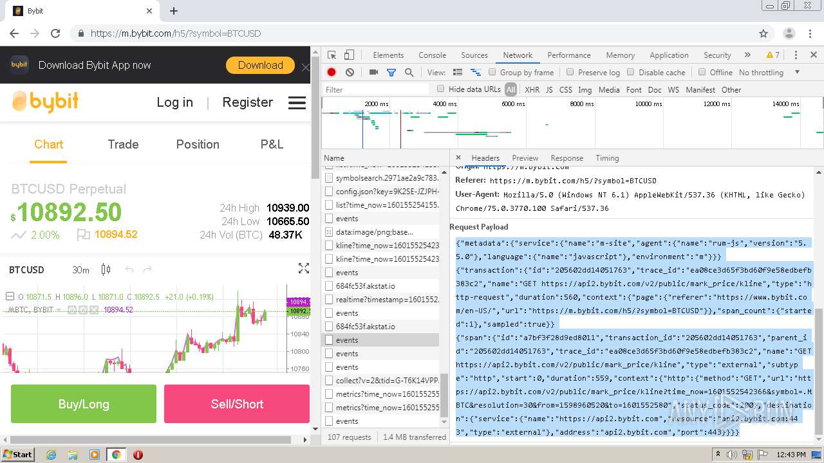824x463 pixels.
Task: Switch to the Response tab
Action: [567, 158]
